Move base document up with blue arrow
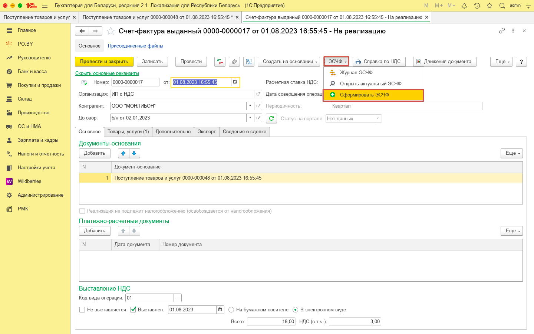 coord(123,153)
